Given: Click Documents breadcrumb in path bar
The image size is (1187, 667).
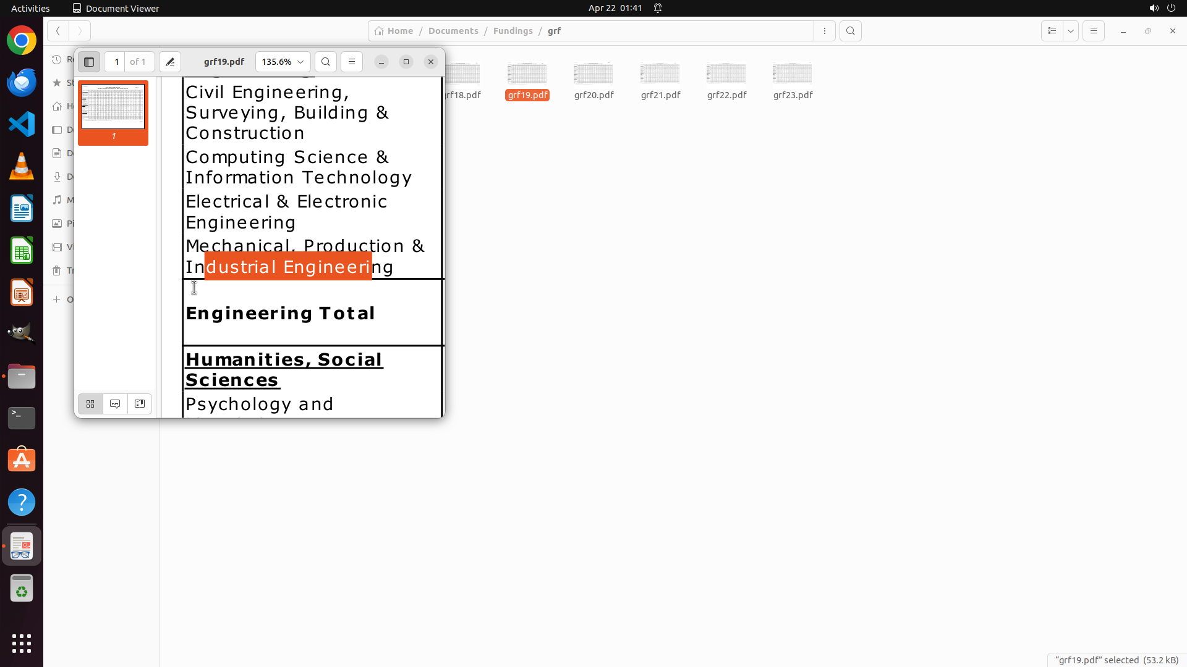Looking at the screenshot, I should pos(453,31).
